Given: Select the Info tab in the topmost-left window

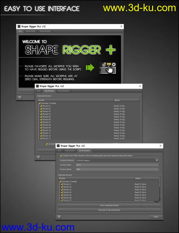Looking at the screenshot, I should [x=20, y=31].
